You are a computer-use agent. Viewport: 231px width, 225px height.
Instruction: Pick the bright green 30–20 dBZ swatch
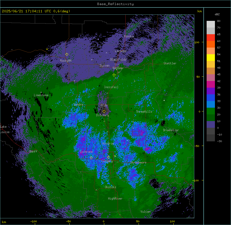click(x=211, y=111)
